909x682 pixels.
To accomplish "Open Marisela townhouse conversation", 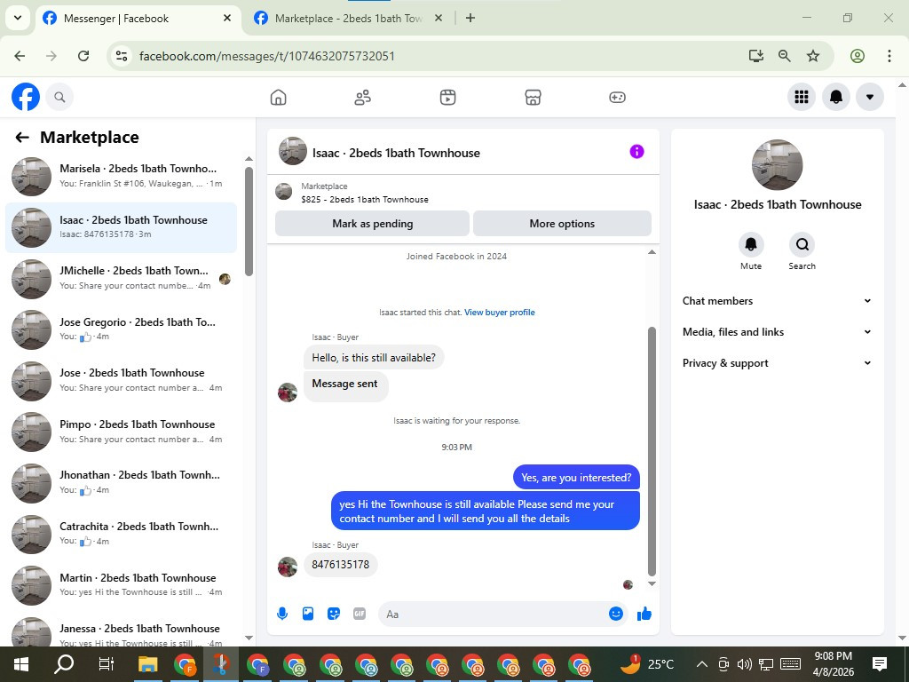I will click(121, 177).
